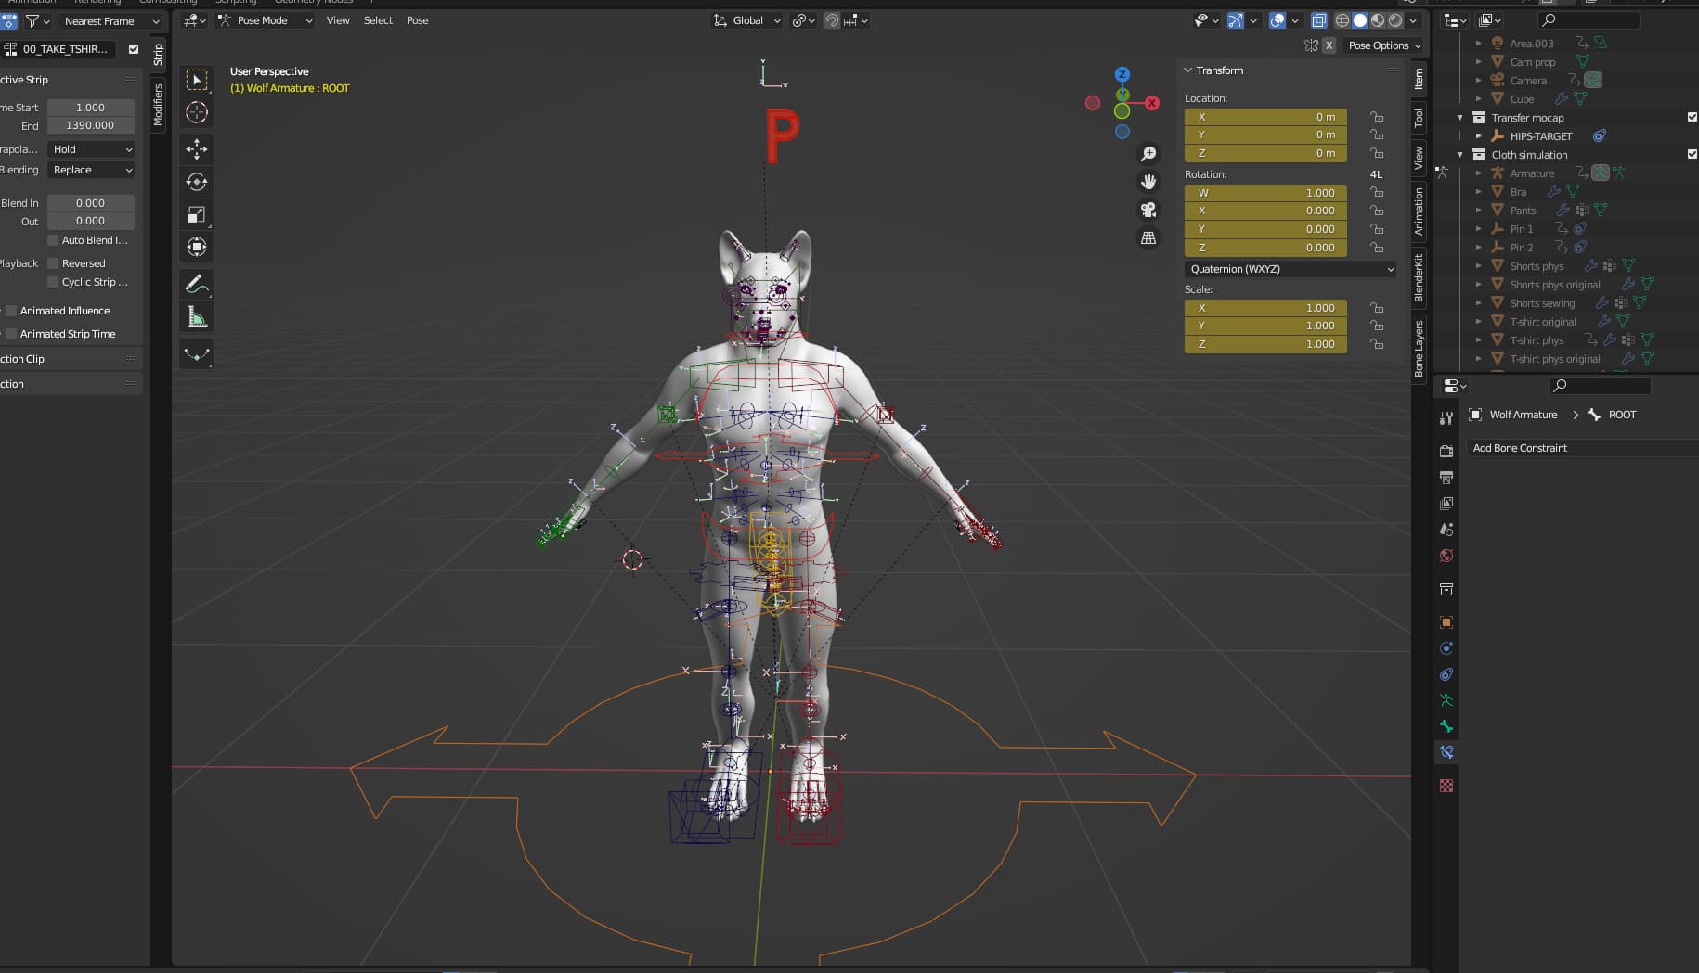Enable Animated Influence checkbox
The image size is (1699, 973).
(11, 311)
